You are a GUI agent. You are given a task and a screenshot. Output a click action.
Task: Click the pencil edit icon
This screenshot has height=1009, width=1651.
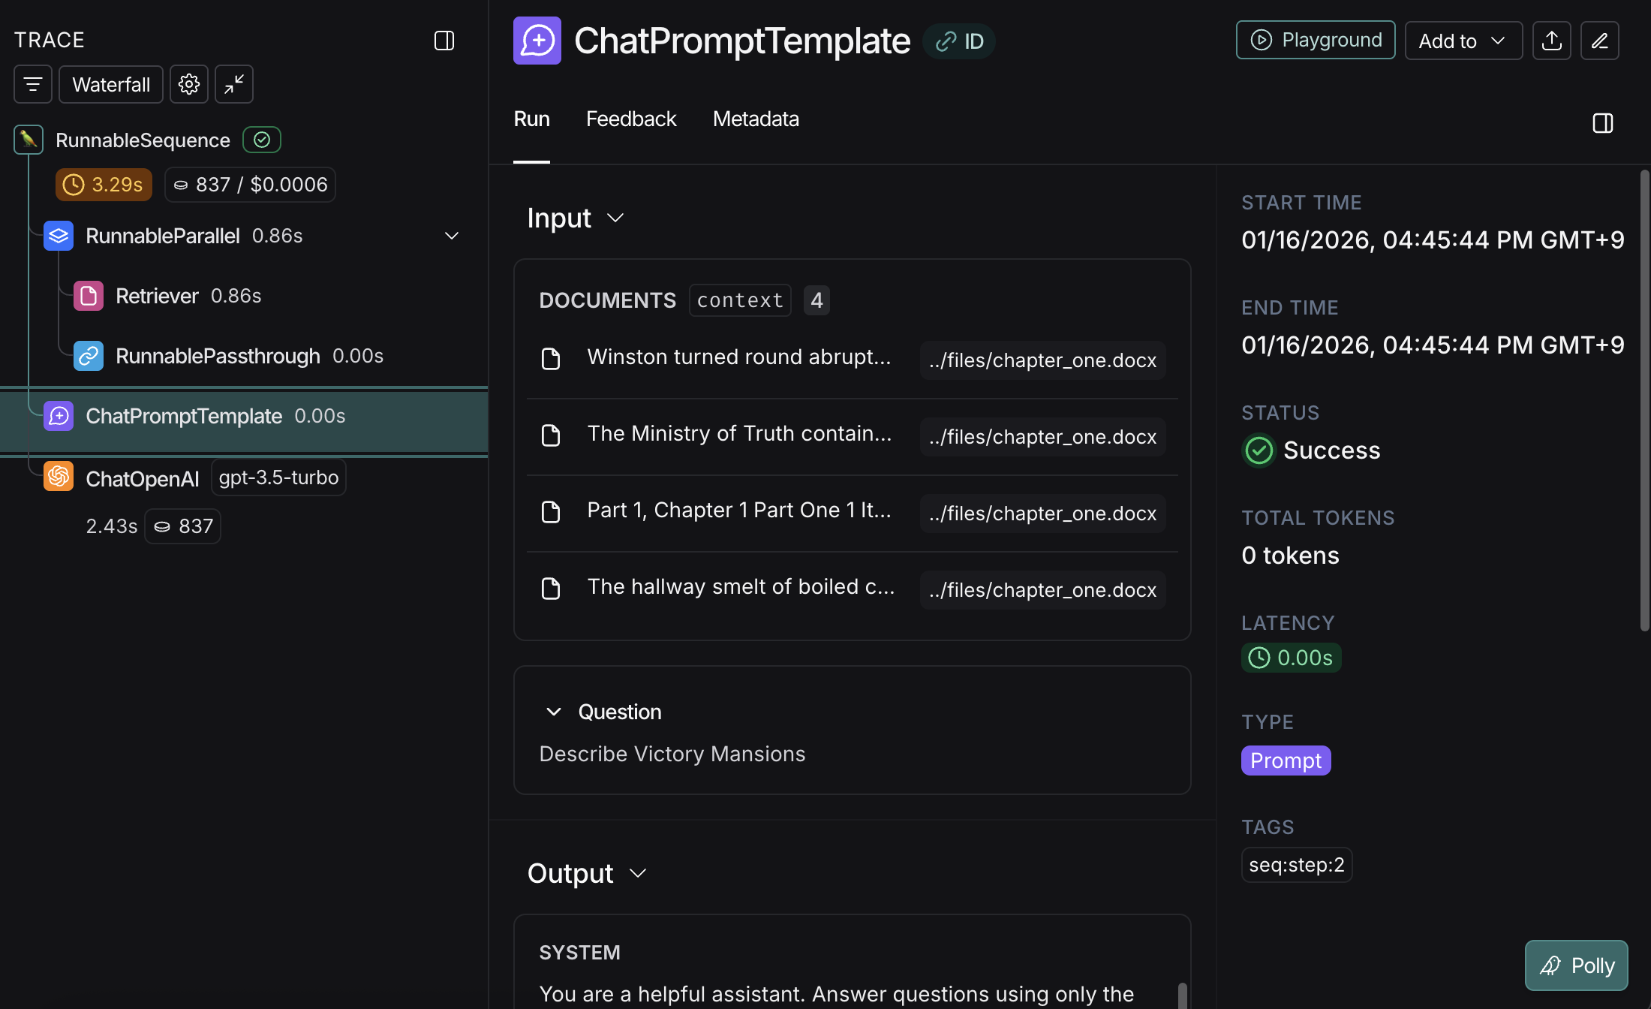coord(1599,41)
